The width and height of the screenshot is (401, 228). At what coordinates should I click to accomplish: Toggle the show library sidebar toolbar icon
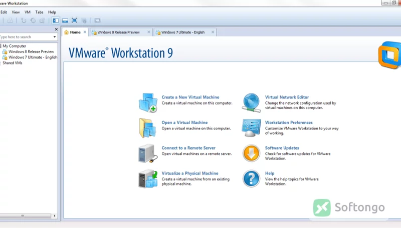point(56,20)
